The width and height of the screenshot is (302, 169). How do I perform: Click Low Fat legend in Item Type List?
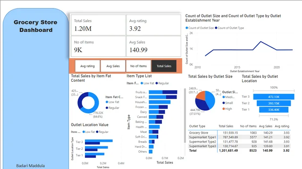[147, 83]
